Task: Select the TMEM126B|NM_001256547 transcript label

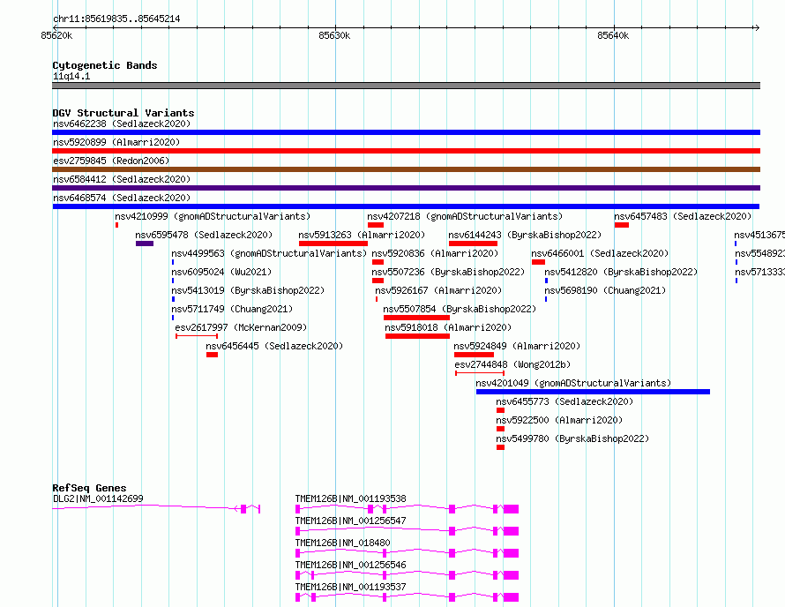Action: tap(350, 521)
